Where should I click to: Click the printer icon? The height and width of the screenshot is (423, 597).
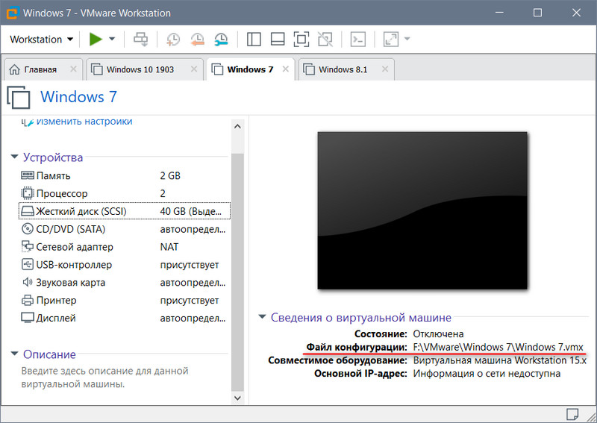pos(28,300)
